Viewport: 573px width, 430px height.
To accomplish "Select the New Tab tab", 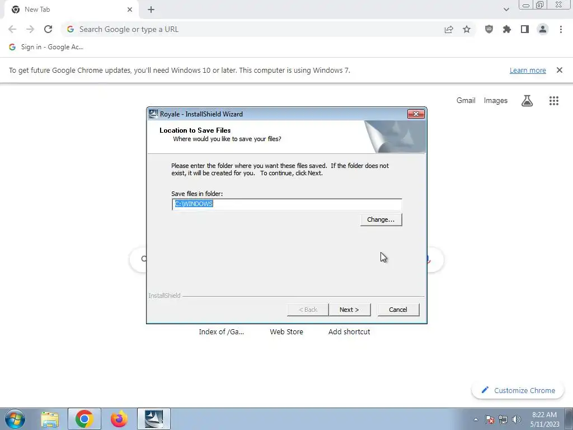I will (71, 10).
